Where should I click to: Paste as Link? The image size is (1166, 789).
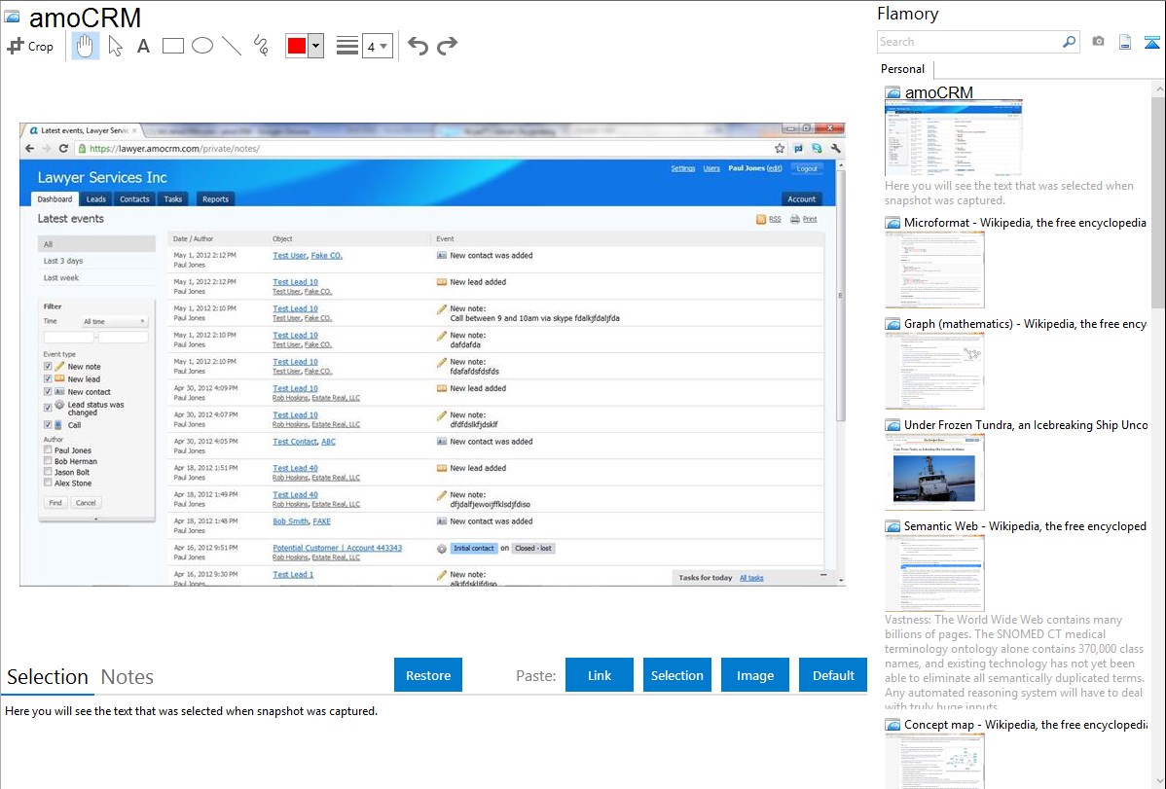coord(600,675)
